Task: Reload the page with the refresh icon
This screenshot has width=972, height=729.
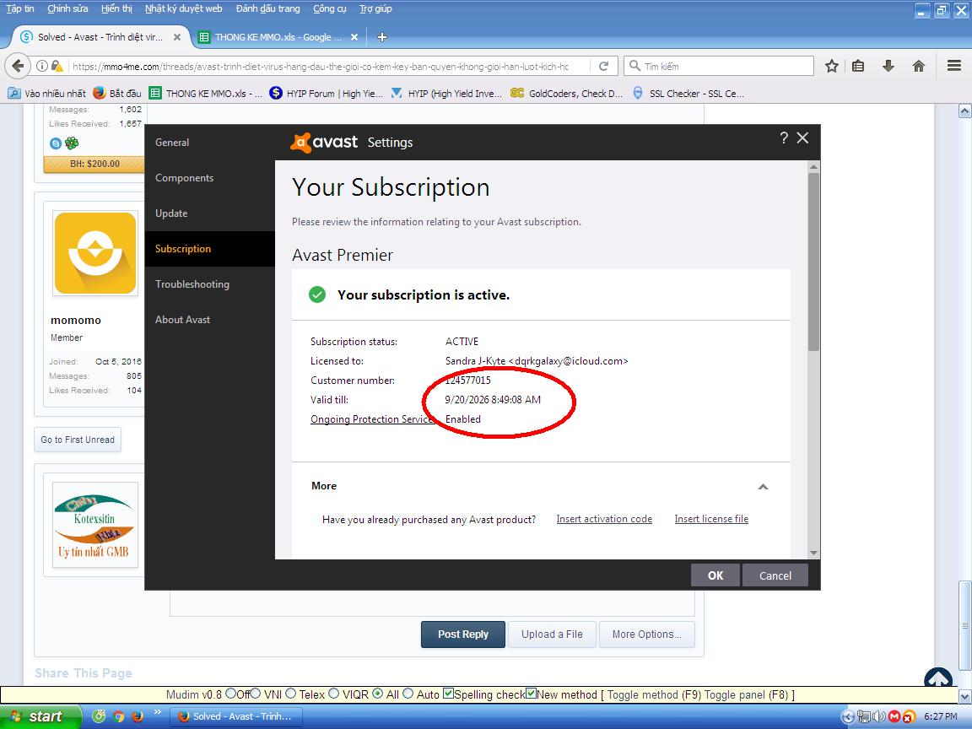Action: coord(604,66)
